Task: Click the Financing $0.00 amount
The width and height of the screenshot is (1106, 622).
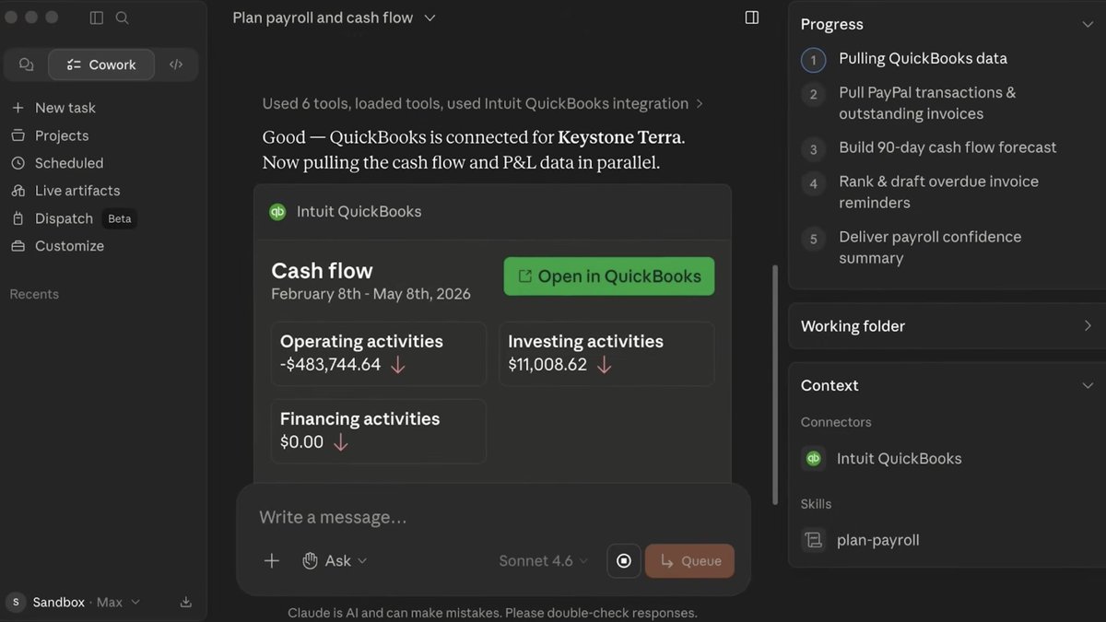Action: click(301, 442)
